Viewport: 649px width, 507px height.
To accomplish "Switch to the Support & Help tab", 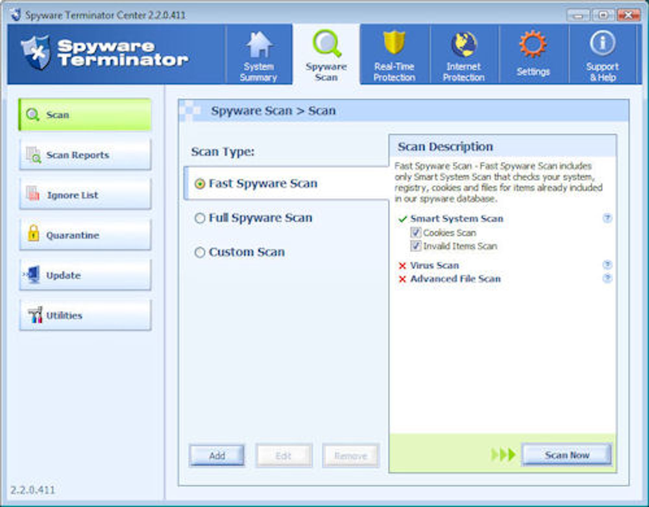I will [x=603, y=54].
